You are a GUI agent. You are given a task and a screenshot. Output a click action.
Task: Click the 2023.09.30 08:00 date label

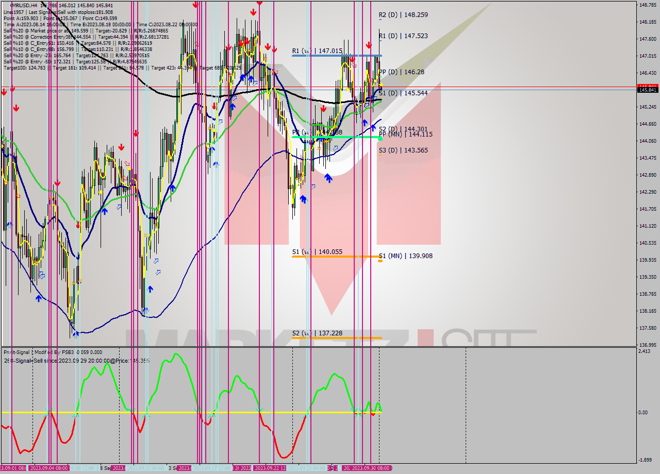pyautogui.click(x=372, y=468)
